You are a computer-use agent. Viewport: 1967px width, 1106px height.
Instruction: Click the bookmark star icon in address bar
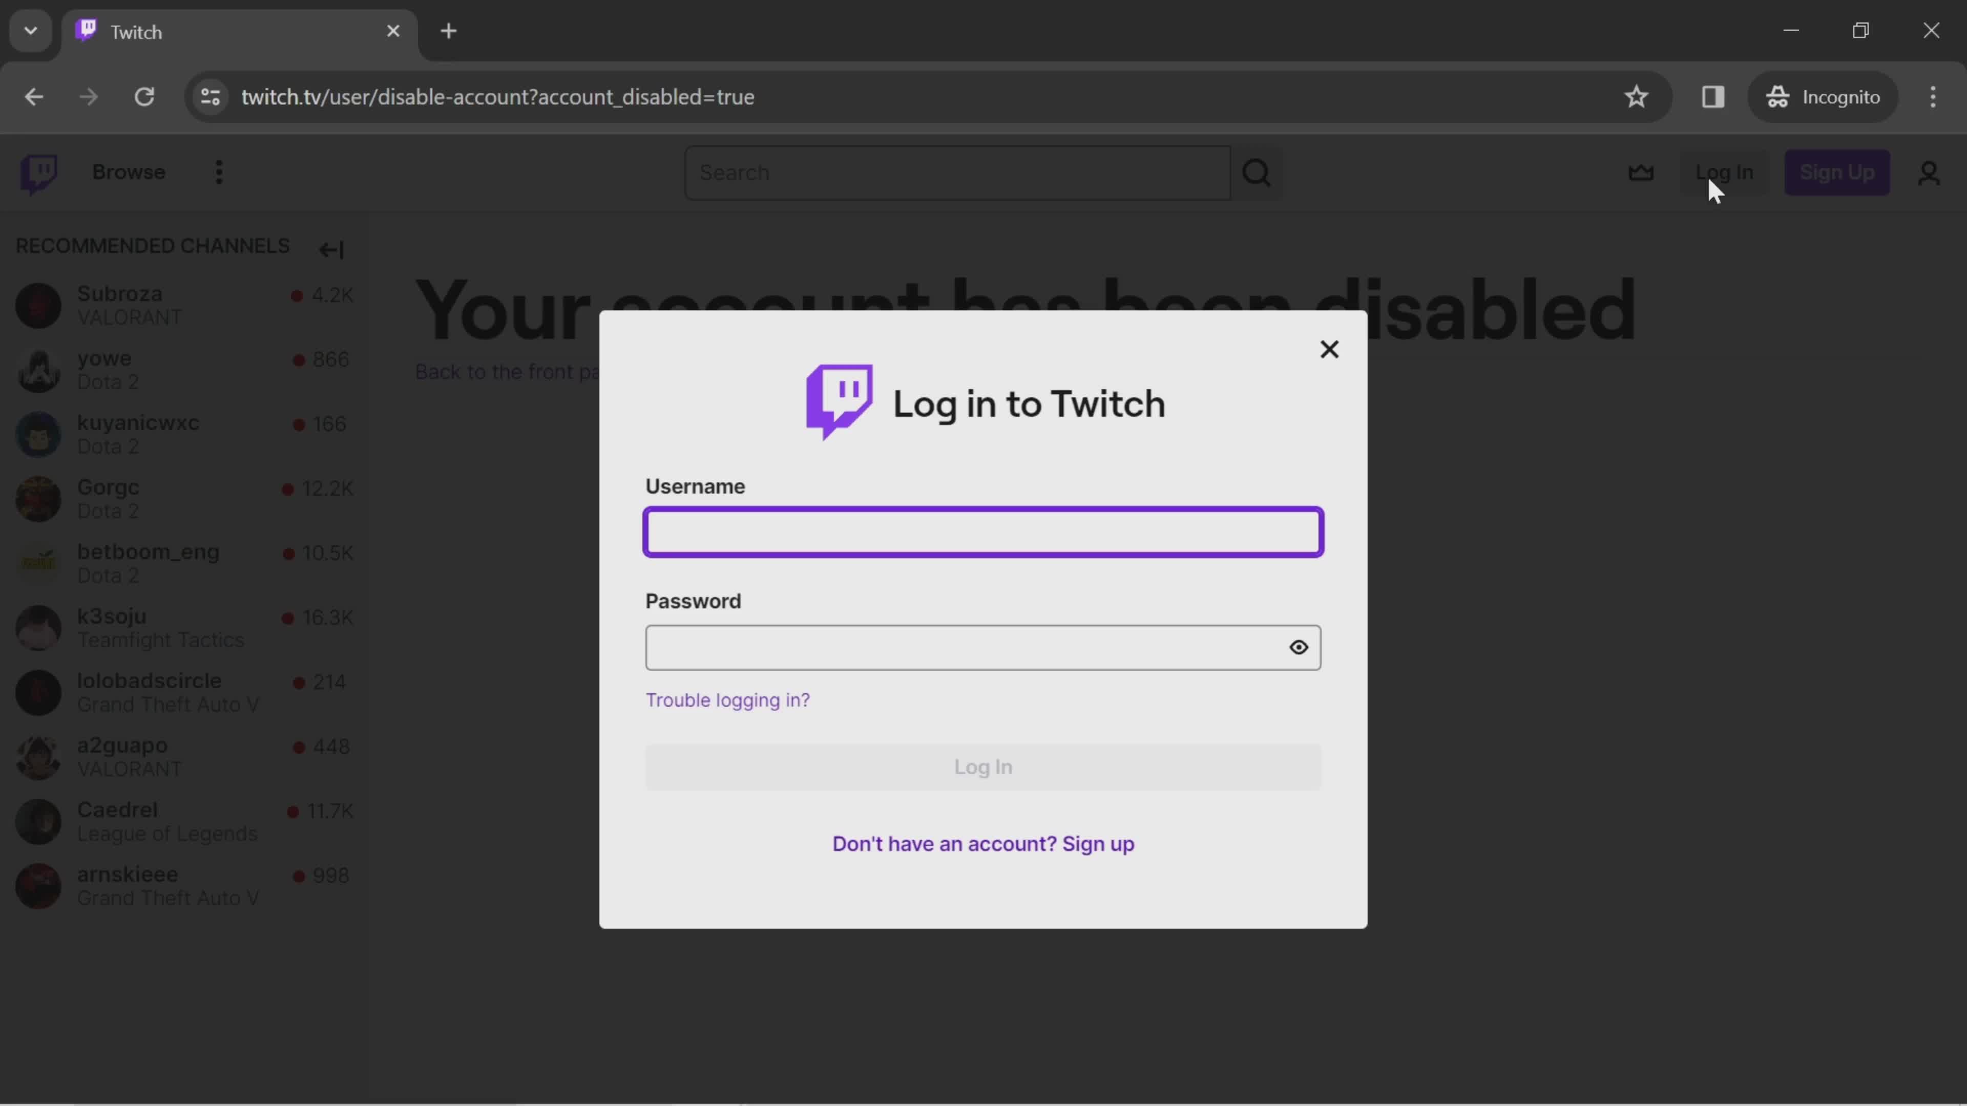point(1637,96)
